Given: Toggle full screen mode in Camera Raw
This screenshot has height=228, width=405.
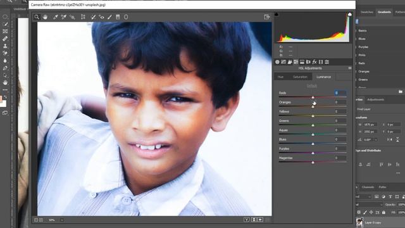Looking at the screenshot, I should click(267, 17).
